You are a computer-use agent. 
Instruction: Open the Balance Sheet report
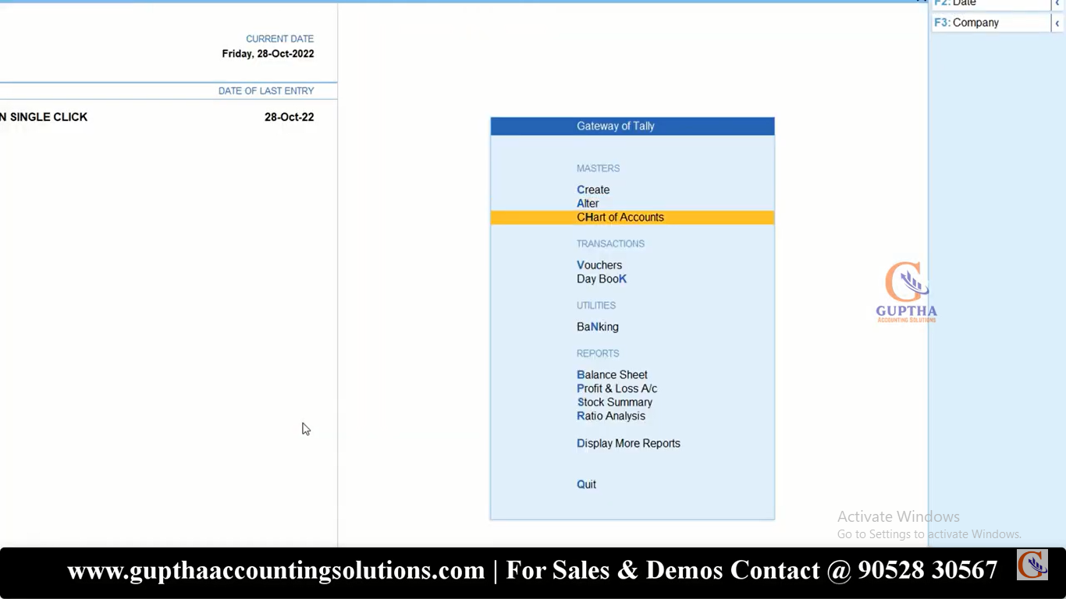612,375
